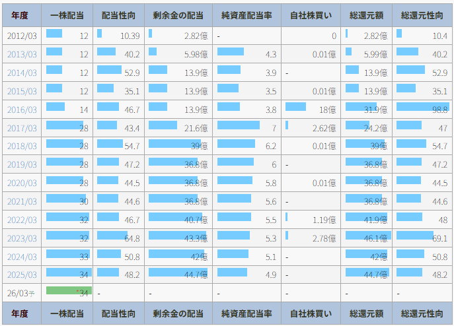Click the 配当性向 header in the top row
This screenshot has height=326, width=454.
(119, 15)
